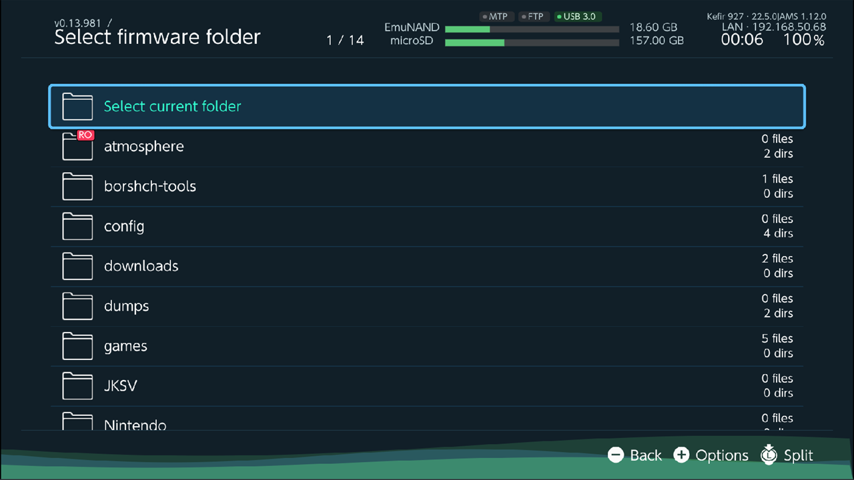The width and height of the screenshot is (854, 480).
Task: Open the borshch-tools folder
Action: pos(427,187)
